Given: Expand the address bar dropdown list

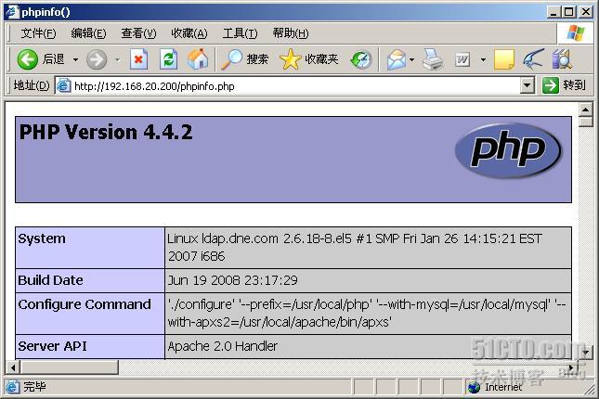Looking at the screenshot, I should click(527, 86).
